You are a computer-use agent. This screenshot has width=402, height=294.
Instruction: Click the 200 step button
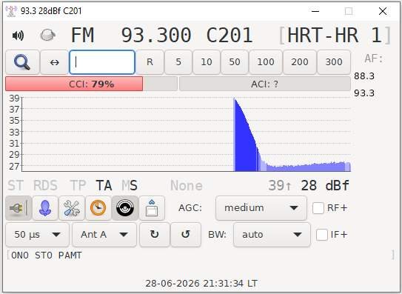click(x=299, y=62)
